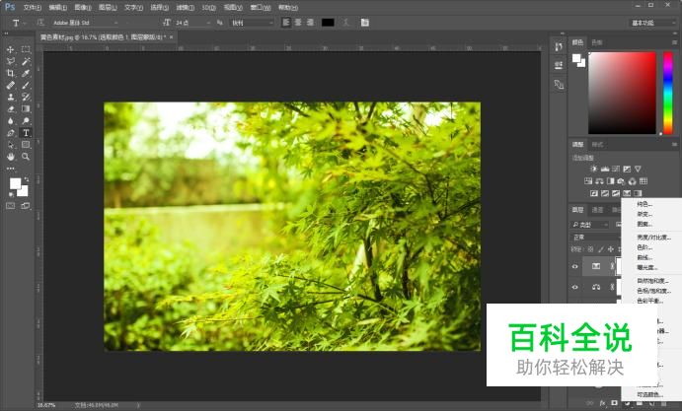Select the Blur tool
This screenshot has height=411, width=682.
(11, 121)
